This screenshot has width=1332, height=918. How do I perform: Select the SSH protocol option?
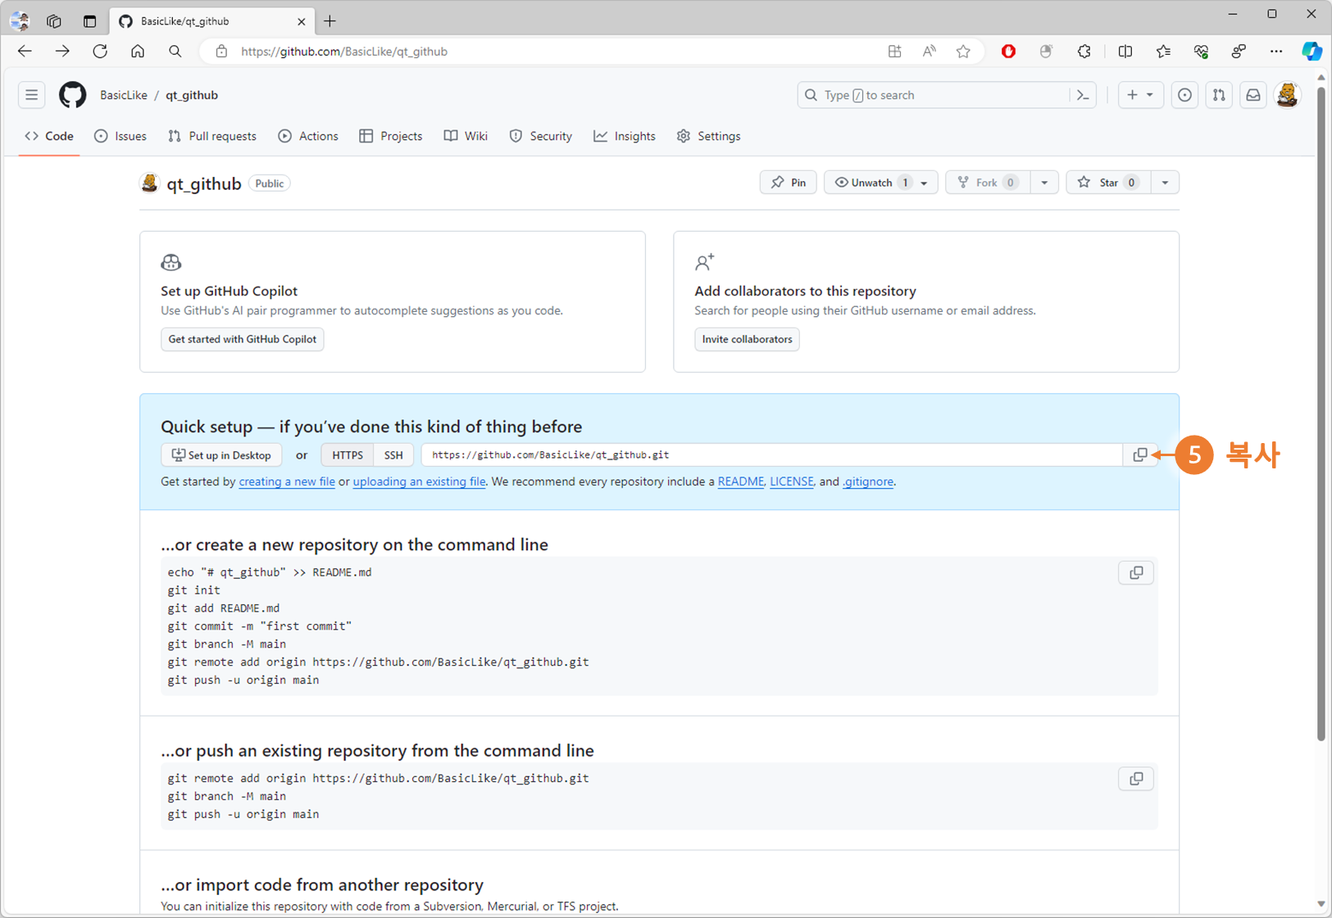point(393,455)
